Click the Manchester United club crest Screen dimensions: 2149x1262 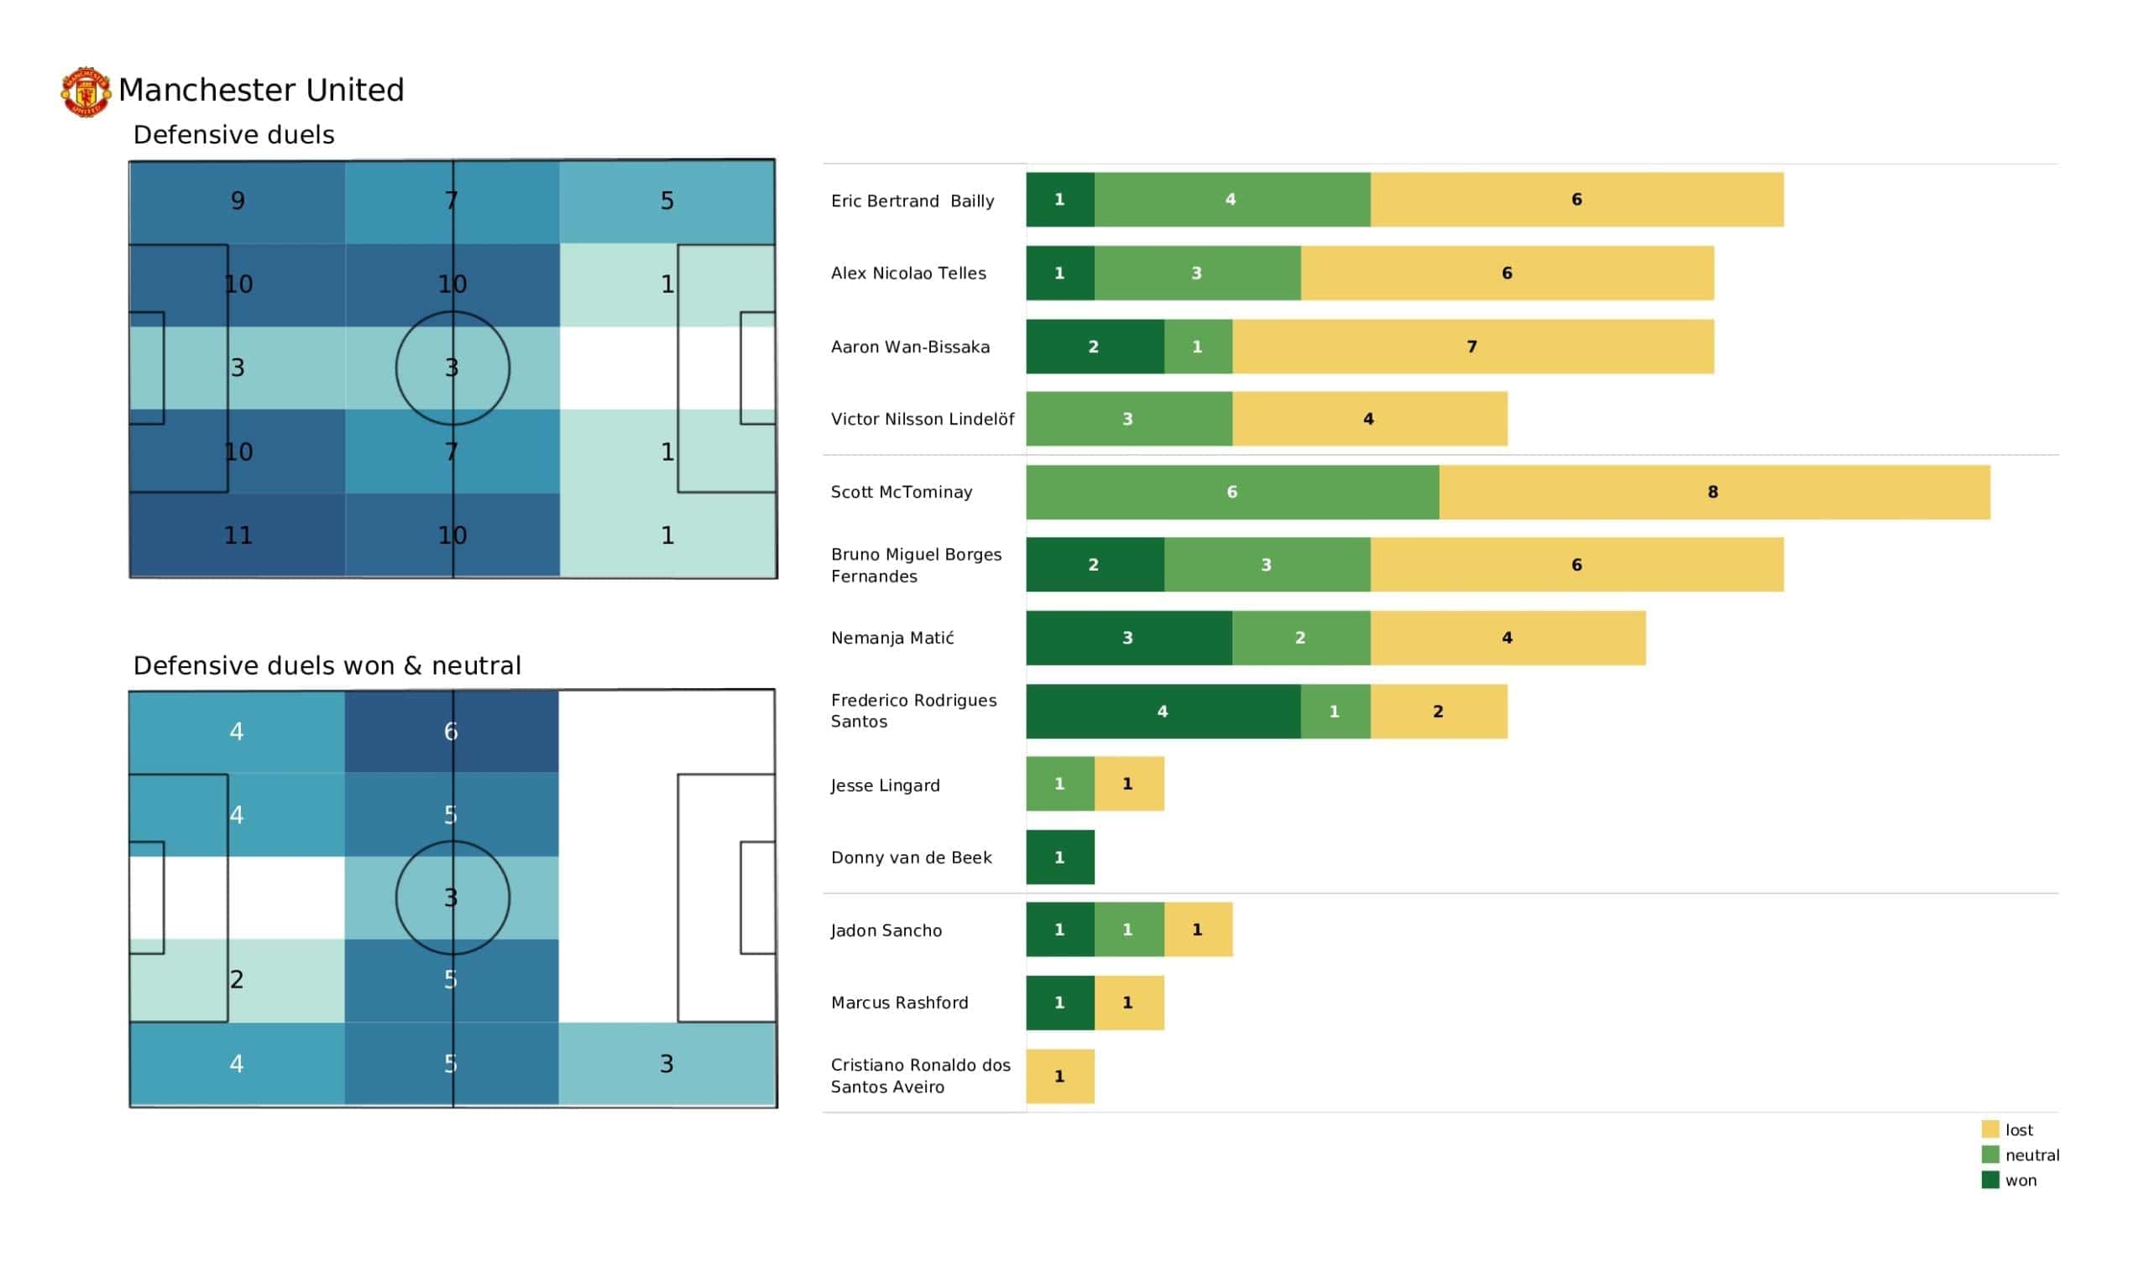tap(86, 91)
